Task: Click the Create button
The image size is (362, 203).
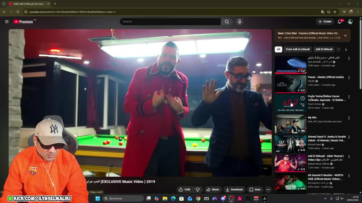Action: (325, 21)
